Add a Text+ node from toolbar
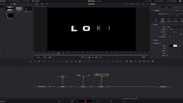This screenshot has height=103, width=183. pos(39,62)
